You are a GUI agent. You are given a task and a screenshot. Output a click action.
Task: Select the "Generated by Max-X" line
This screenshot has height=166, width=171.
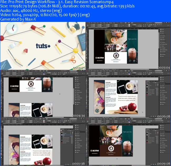tap(18, 19)
